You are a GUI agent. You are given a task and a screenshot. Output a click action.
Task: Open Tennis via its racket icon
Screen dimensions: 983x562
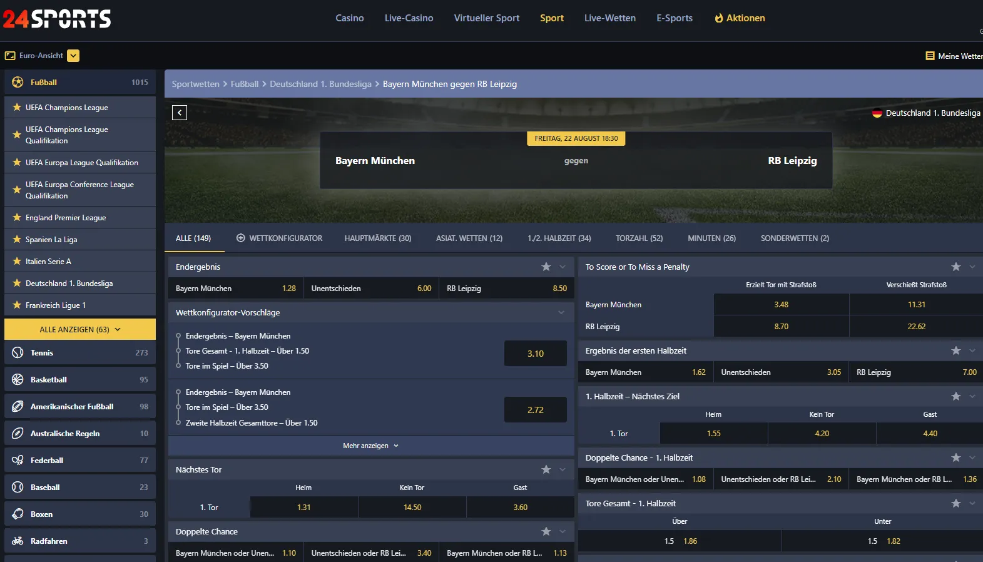[x=18, y=352]
